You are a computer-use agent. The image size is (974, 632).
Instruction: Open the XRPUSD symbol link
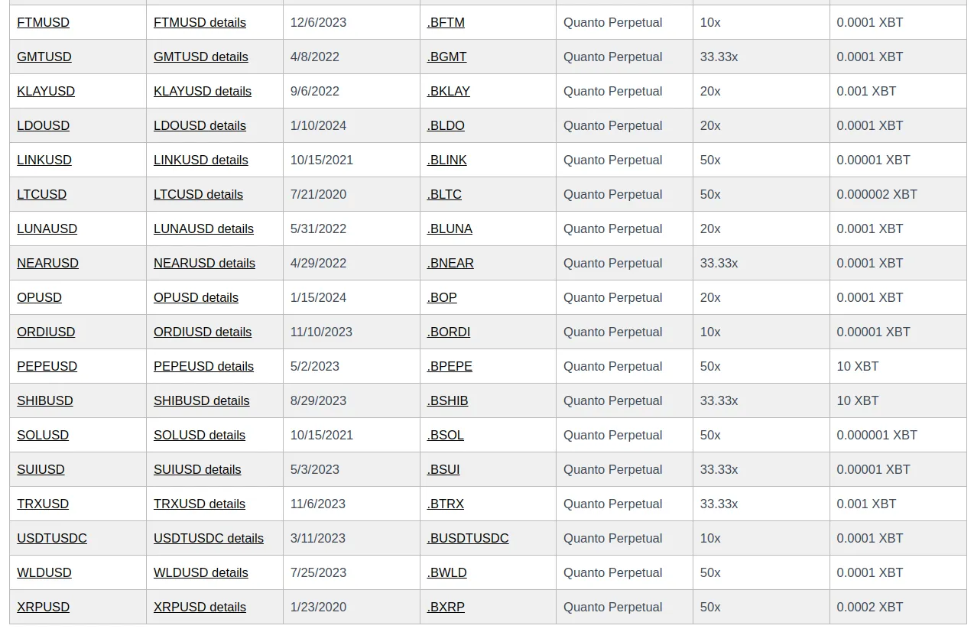pyautogui.click(x=43, y=607)
